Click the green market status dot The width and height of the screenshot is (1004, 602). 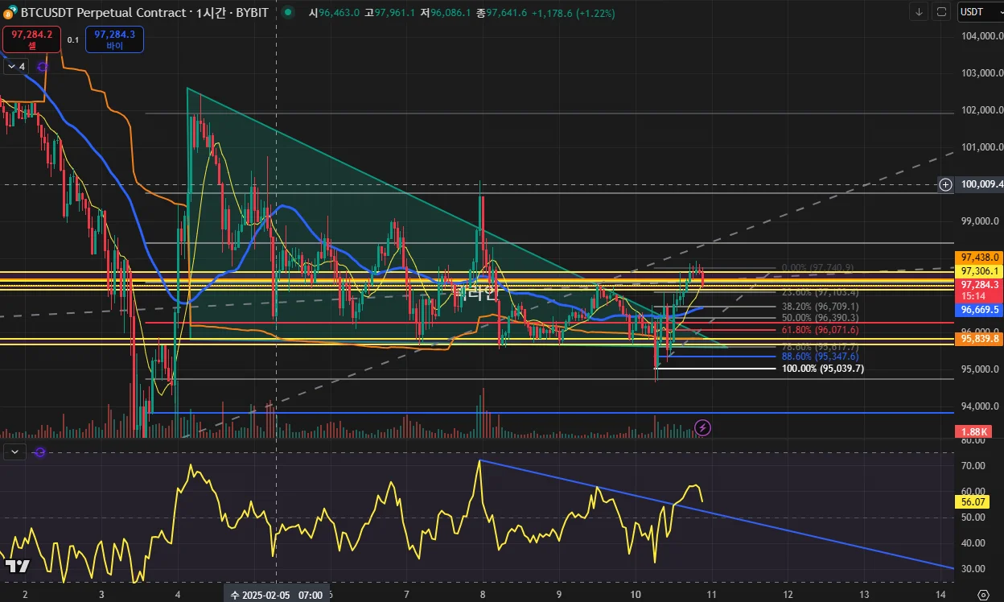point(290,12)
